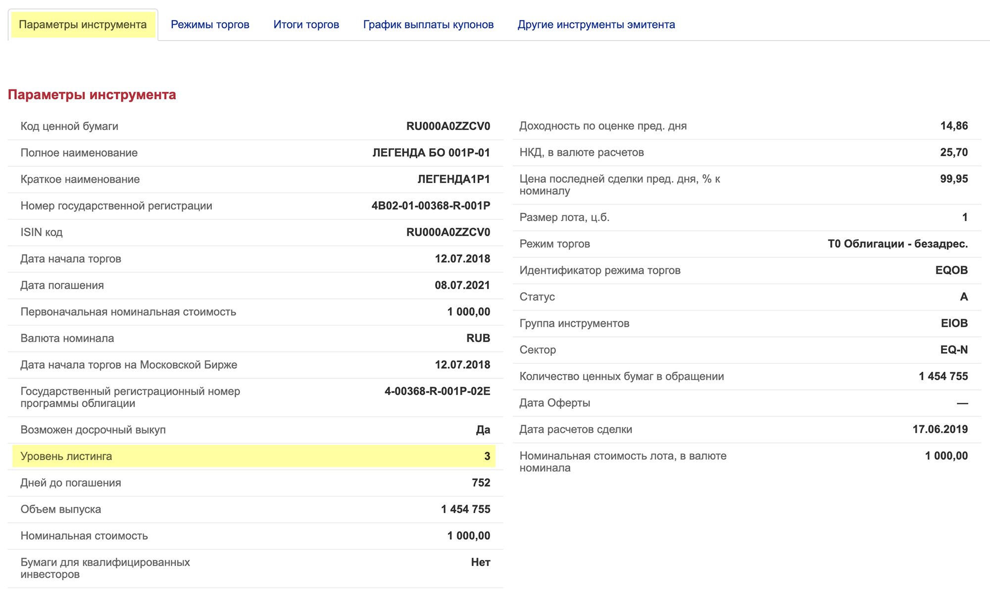
Task: Click the Дата расчетов сделки value
Action: pyautogui.click(x=940, y=429)
